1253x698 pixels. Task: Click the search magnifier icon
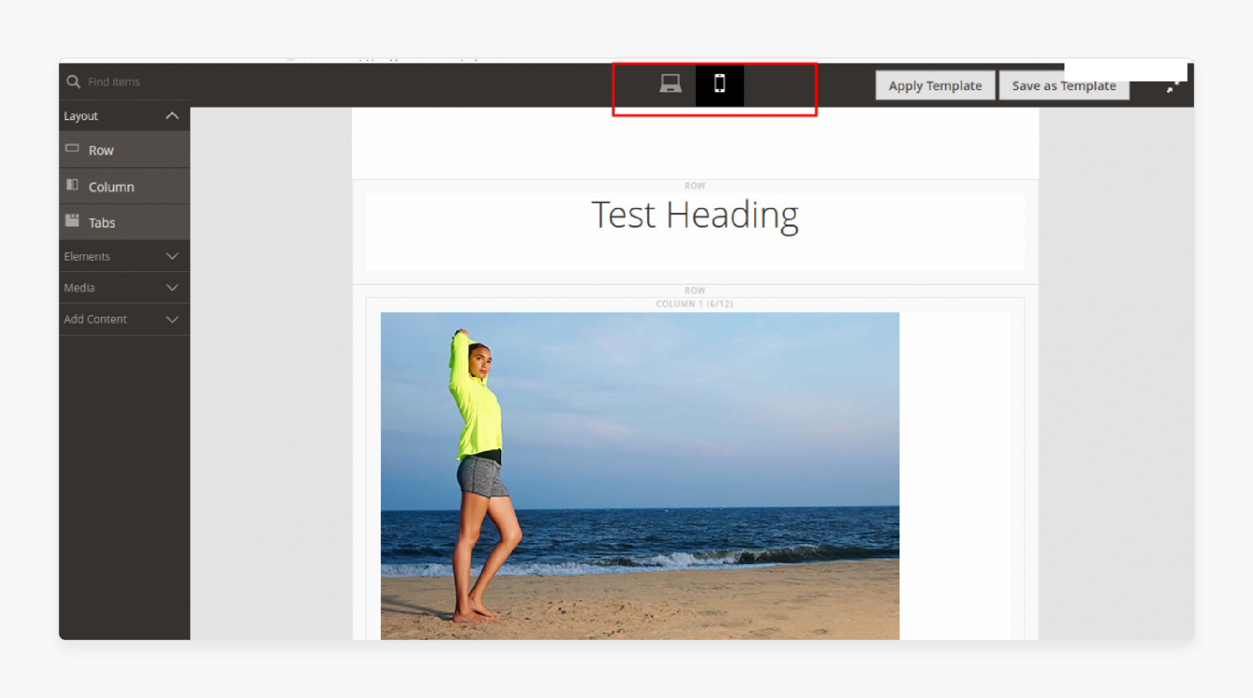[x=73, y=82]
